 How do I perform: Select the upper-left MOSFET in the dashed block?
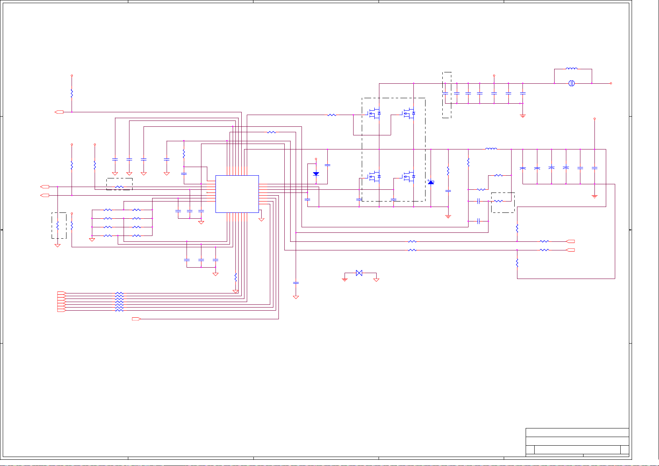pos(375,113)
